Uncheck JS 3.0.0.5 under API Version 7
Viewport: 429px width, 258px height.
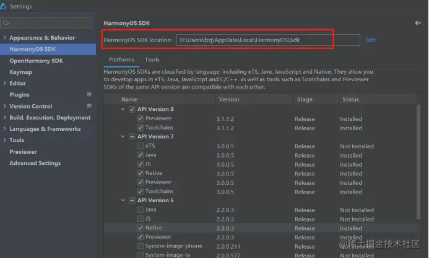[141, 164]
